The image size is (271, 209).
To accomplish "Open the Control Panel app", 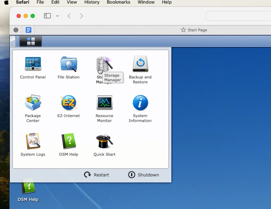I will click(x=33, y=67).
